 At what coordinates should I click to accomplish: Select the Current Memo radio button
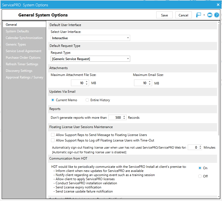point(53,100)
